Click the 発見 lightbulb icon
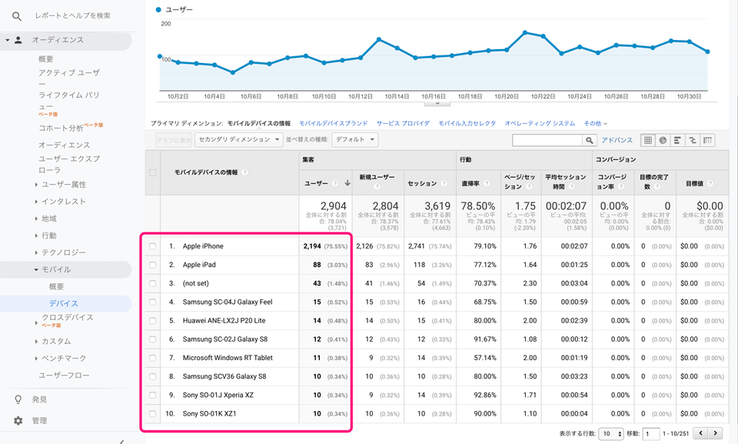738x444 pixels. click(18, 399)
